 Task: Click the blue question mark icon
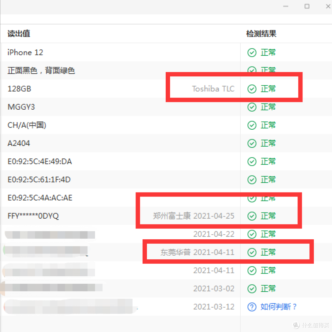(252, 307)
